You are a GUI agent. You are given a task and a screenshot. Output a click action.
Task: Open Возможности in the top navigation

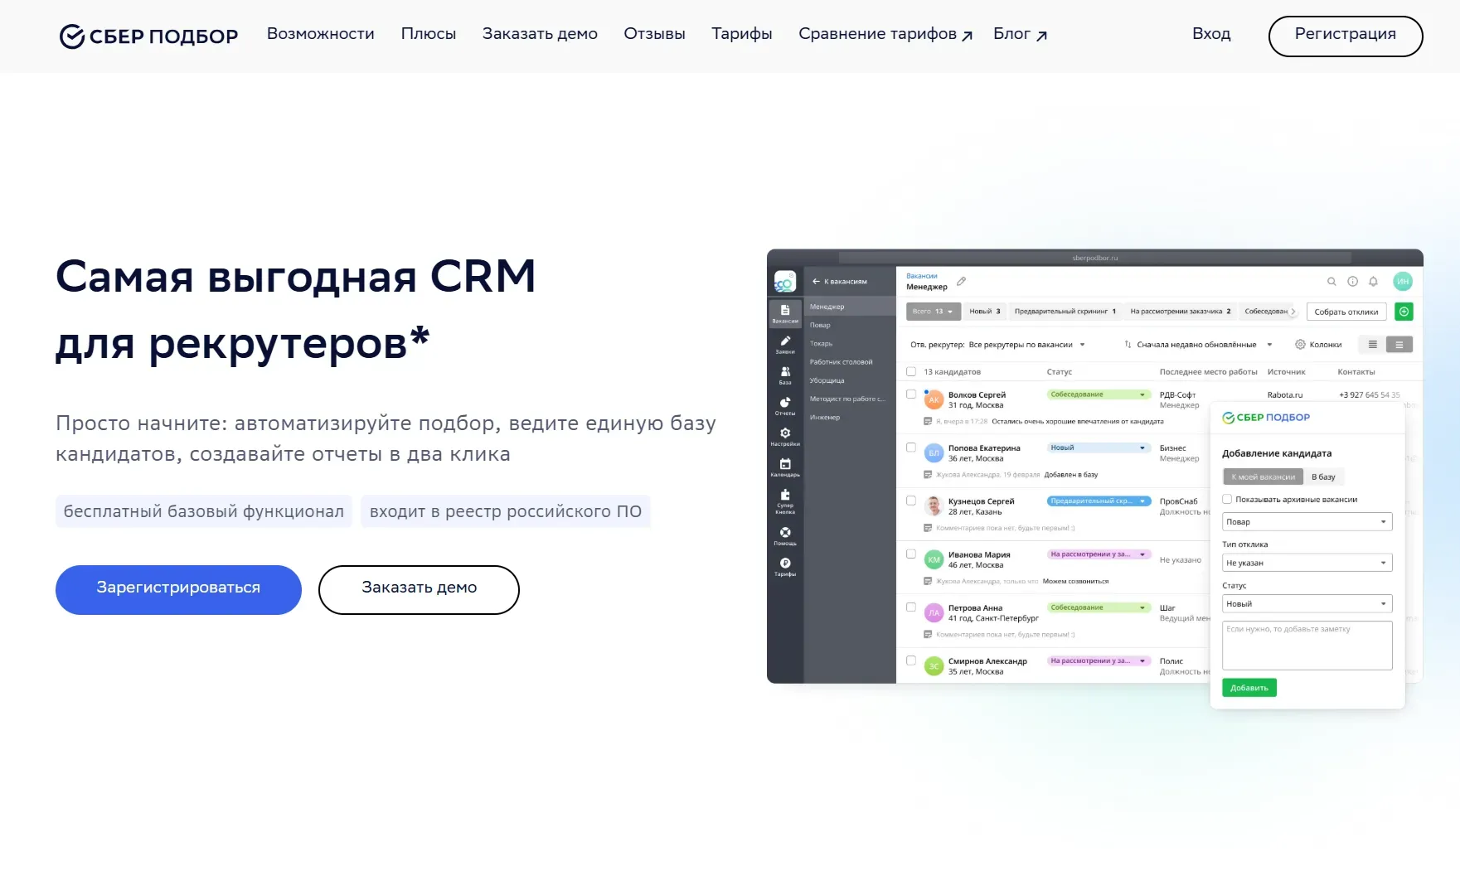tap(320, 34)
